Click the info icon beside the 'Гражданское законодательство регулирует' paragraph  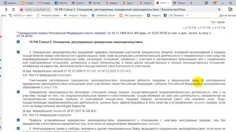point(18,92)
